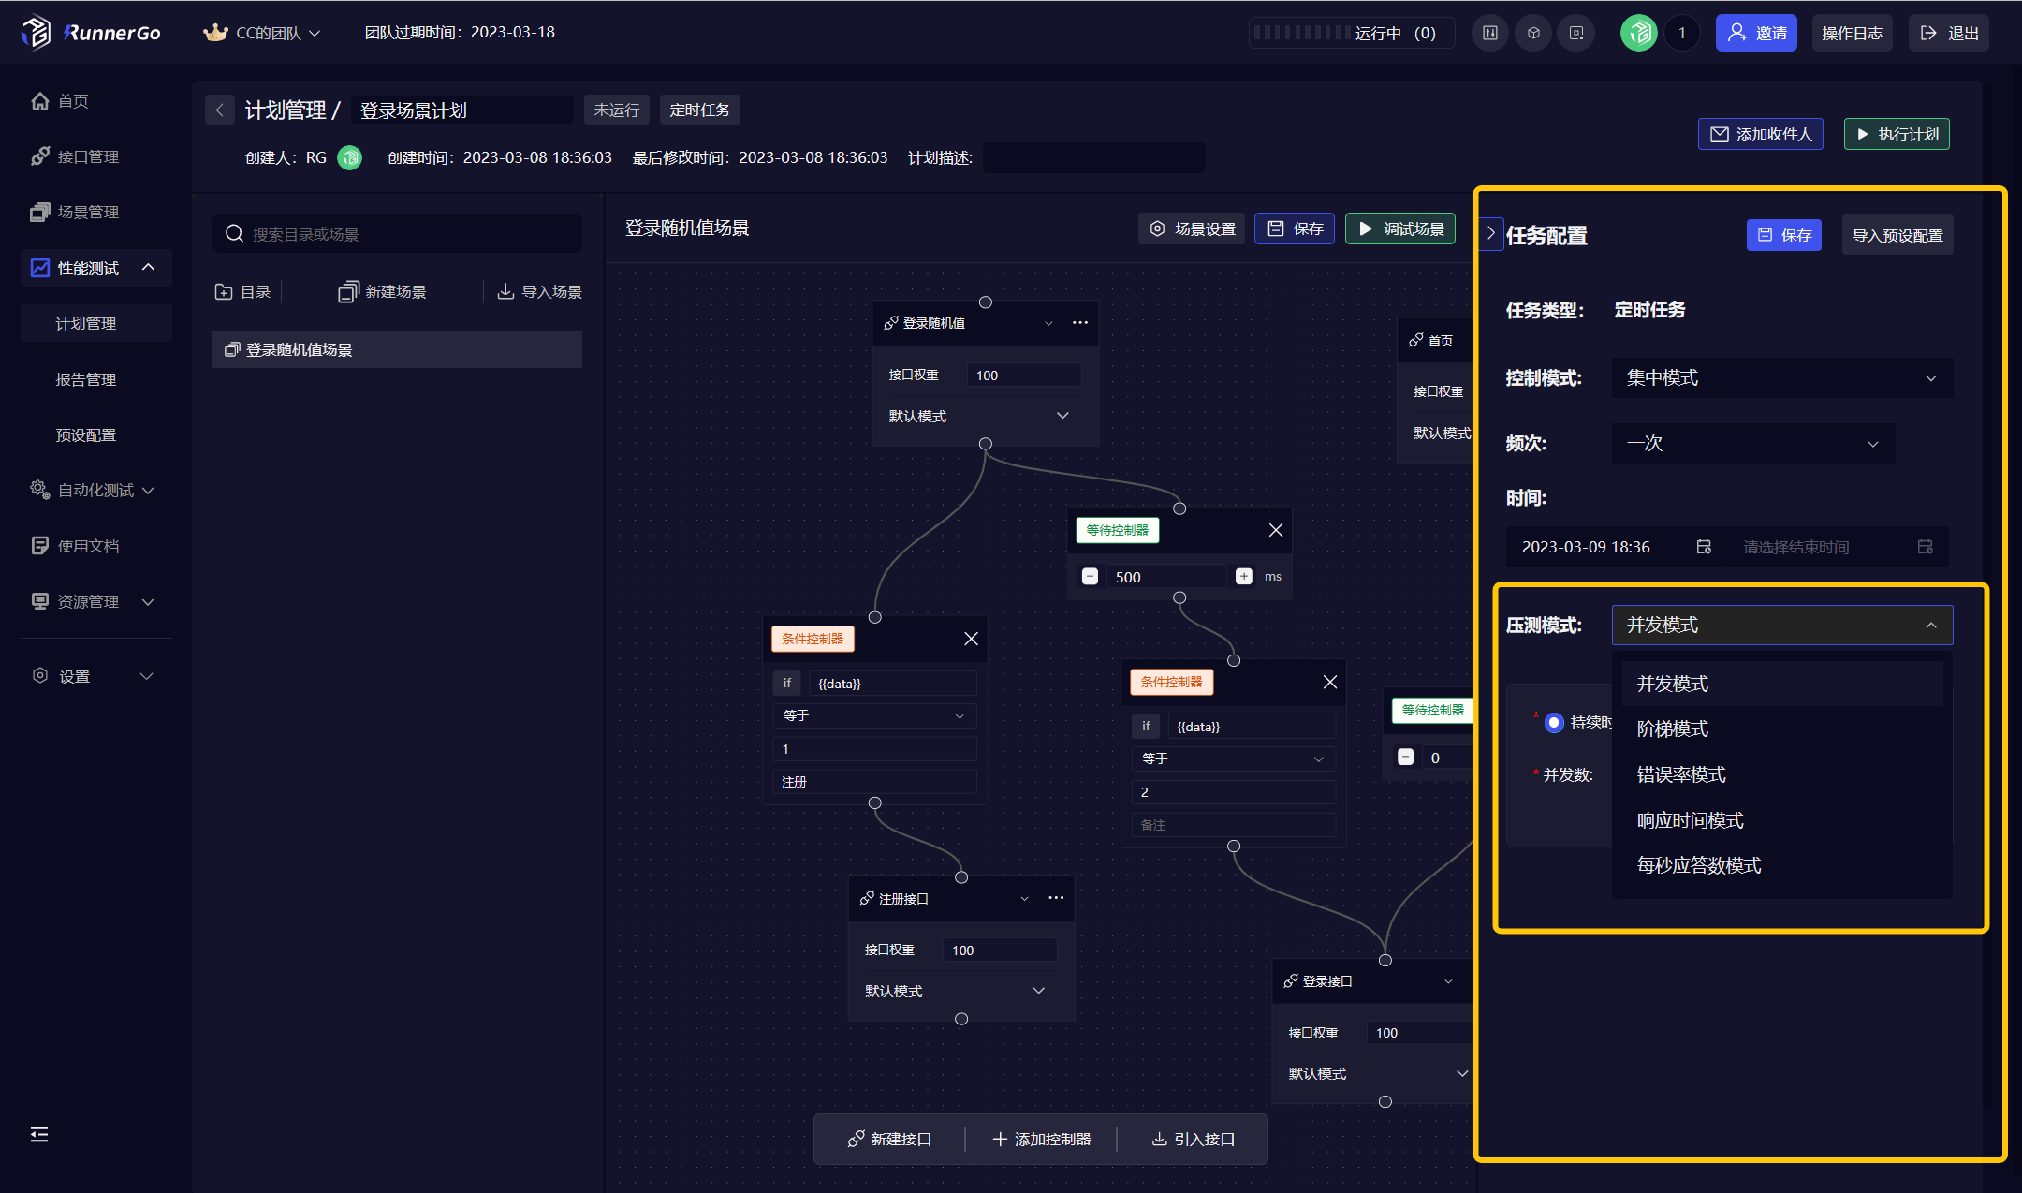Focus the 搜索目录或场景 search field
Image resolution: width=2022 pixels, height=1193 pixels.
397,233
